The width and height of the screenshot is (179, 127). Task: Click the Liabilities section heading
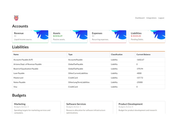tap(20, 47)
